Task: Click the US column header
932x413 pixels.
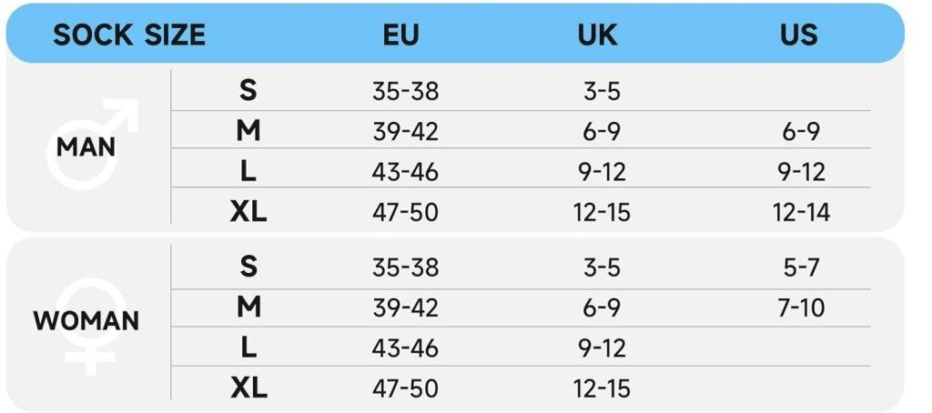Action: (x=799, y=35)
